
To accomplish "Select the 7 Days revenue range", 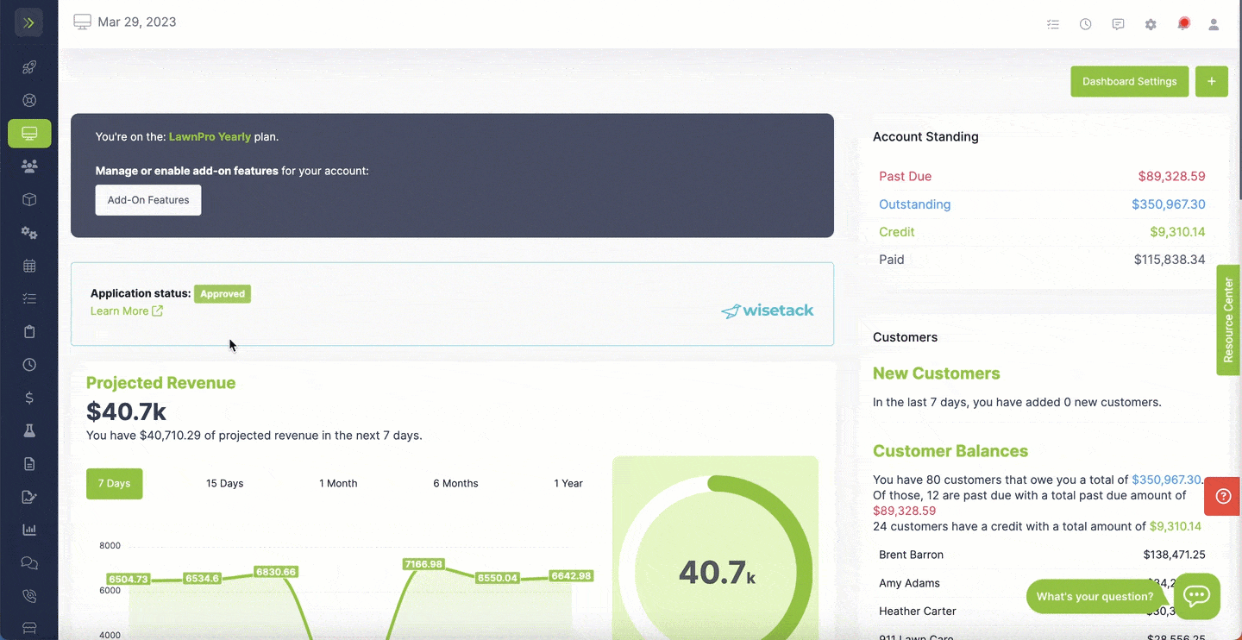I will 115,484.
